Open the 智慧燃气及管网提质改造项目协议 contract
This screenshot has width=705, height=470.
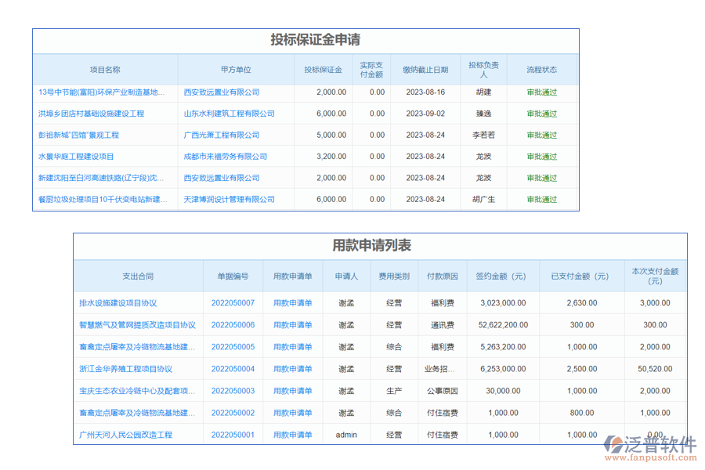coord(137,325)
